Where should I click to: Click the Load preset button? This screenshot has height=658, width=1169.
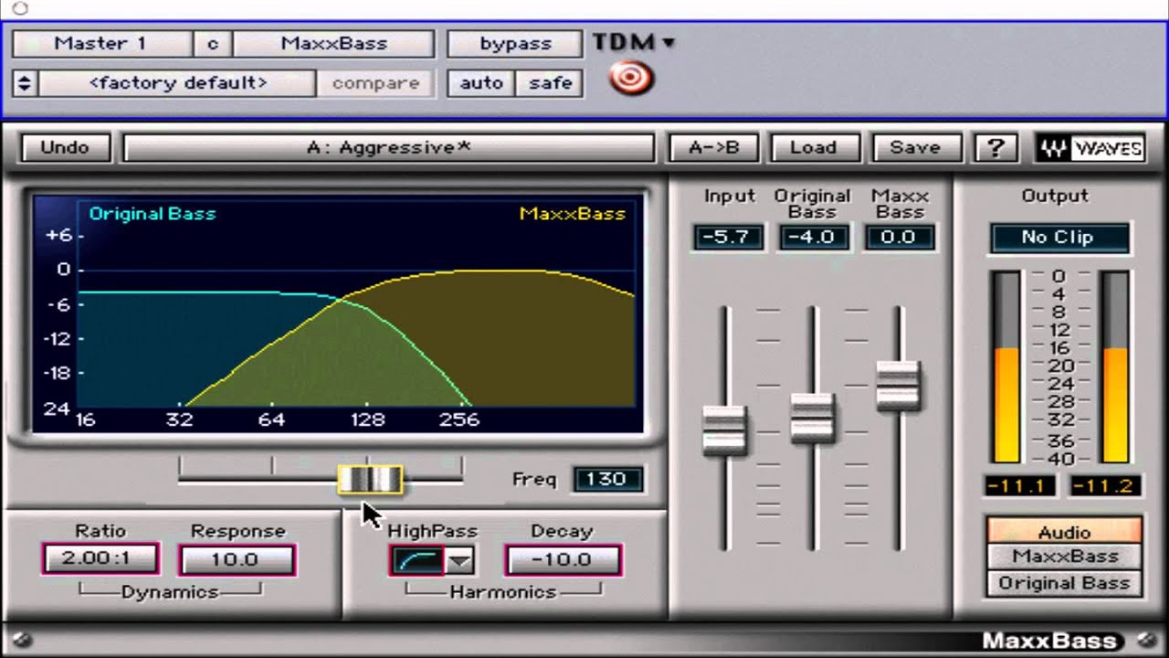(x=814, y=148)
